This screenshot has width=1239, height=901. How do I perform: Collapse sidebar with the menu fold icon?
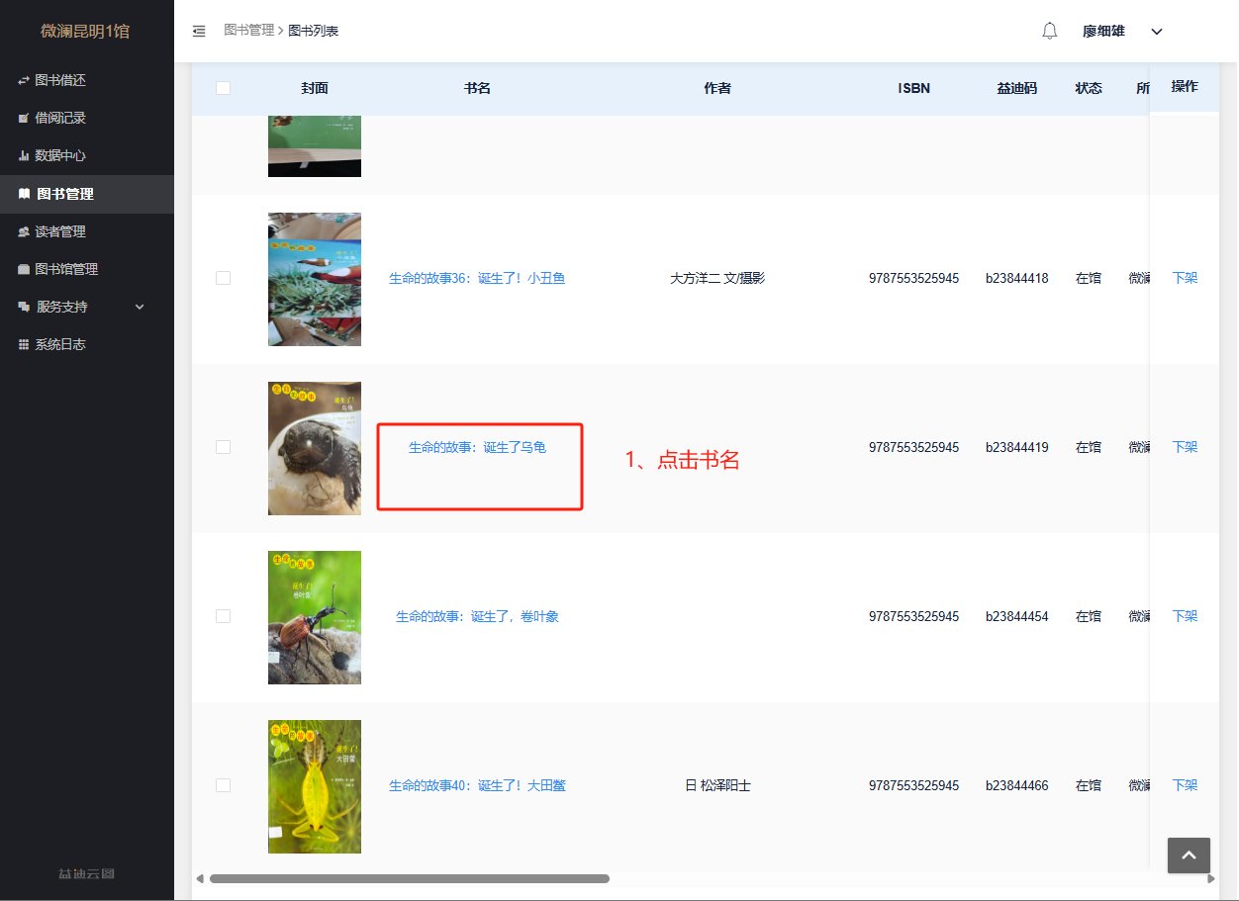click(199, 31)
